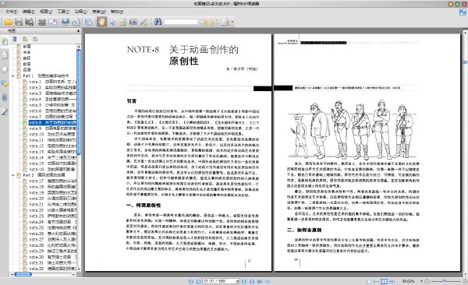The width and height of the screenshot is (468, 285).
Task: Click the blue previous view arrow
Action: [260, 281]
